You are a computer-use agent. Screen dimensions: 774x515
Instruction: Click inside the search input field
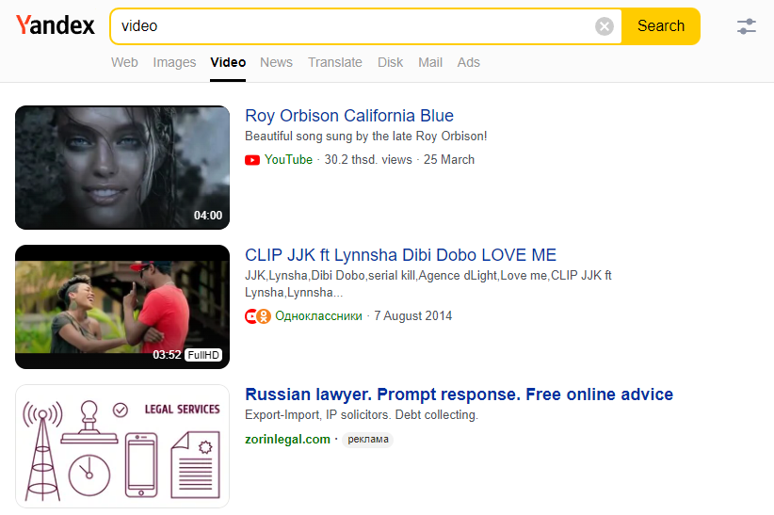click(353, 26)
